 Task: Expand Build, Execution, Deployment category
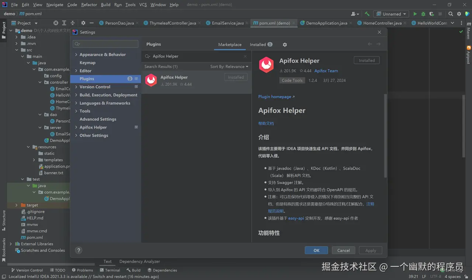point(76,95)
